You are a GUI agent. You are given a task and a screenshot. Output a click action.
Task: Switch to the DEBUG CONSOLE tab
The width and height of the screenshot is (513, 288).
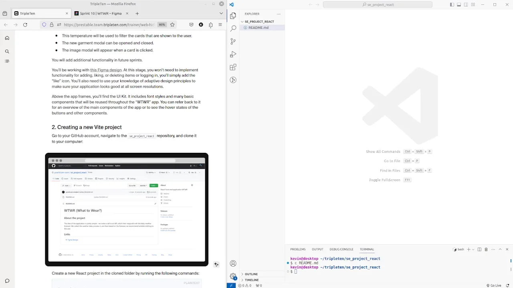341,249
